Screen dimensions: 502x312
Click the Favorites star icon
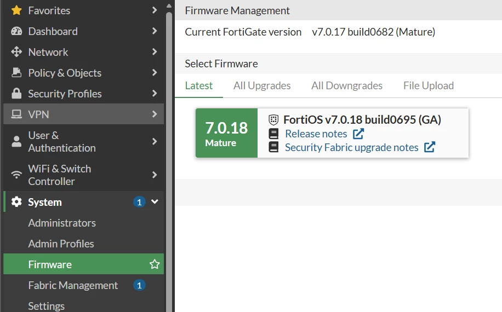click(16, 10)
